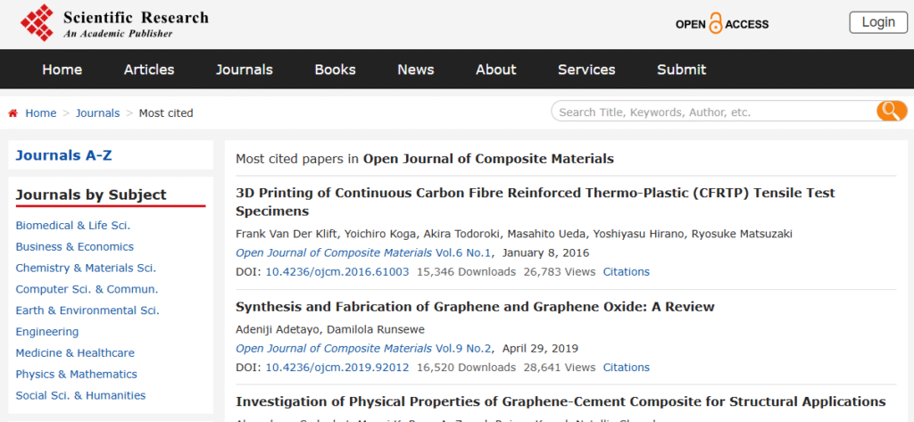
Task: Open the Journals navigation menu item
Action: point(245,70)
